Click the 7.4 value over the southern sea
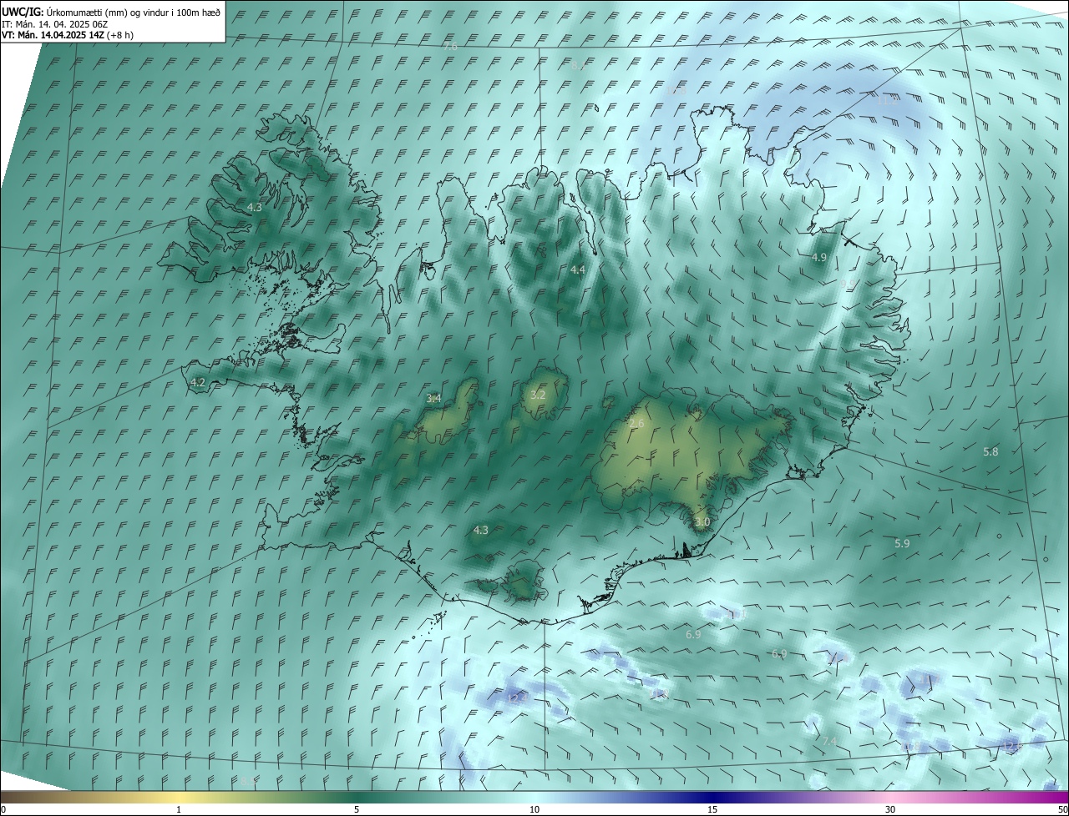Image resolution: width=1069 pixels, height=816 pixels. tap(829, 741)
